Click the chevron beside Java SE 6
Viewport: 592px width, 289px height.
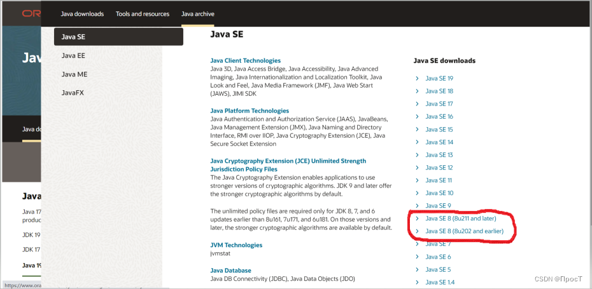click(x=417, y=257)
